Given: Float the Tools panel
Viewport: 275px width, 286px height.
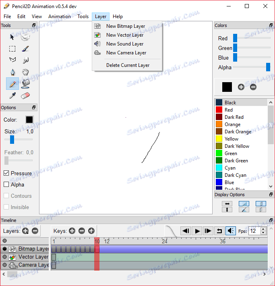Looking at the screenshot, I should tap(34, 25).
